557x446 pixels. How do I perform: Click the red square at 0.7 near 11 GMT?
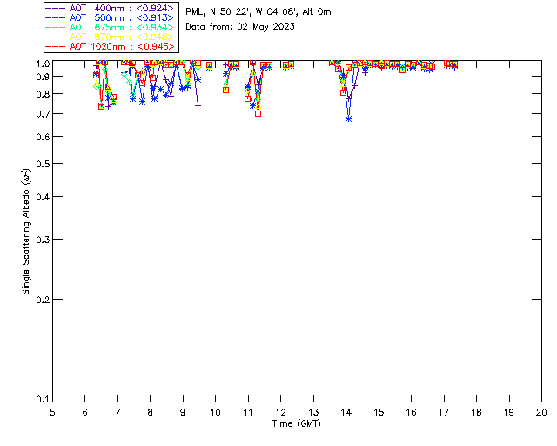(258, 113)
